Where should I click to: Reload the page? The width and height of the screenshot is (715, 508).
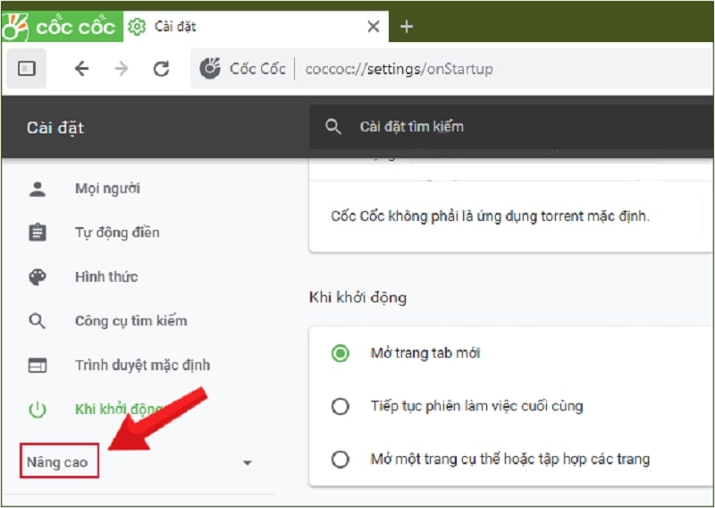161,69
